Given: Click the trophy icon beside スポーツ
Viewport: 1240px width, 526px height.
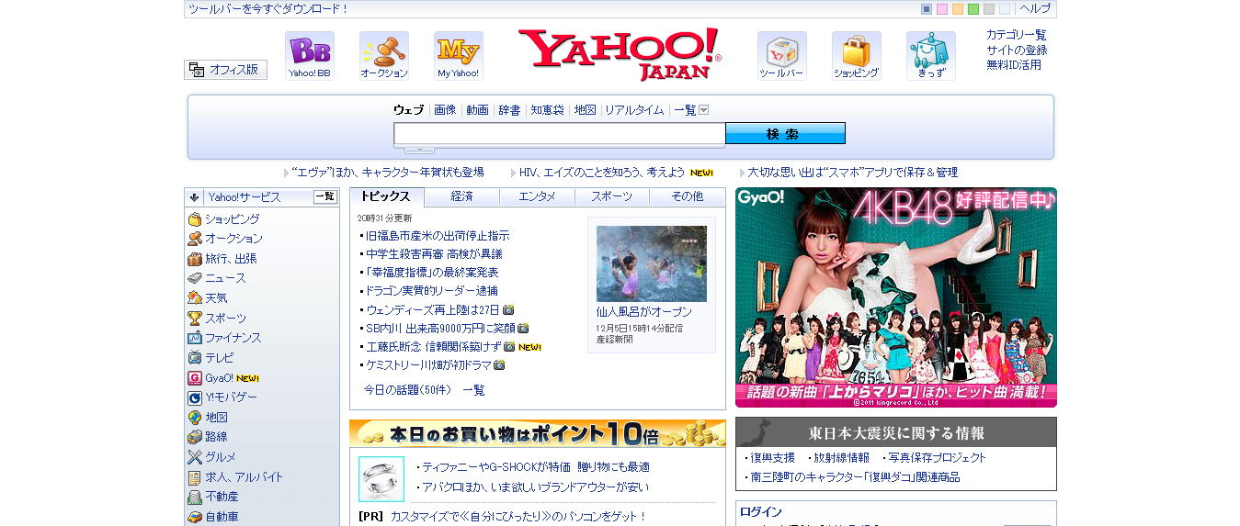Looking at the screenshot, I should pos(195,319).
